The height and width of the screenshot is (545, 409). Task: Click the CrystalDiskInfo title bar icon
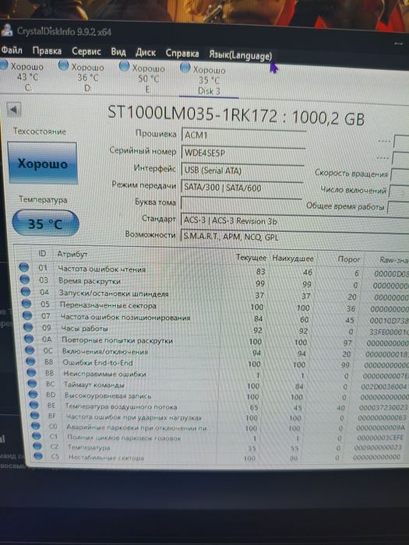7,30
